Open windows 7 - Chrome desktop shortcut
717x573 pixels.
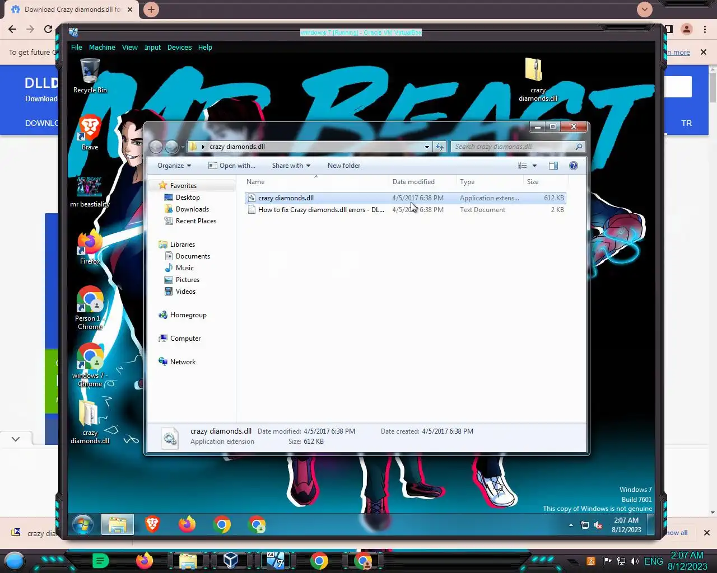click(x=90, y=365)
